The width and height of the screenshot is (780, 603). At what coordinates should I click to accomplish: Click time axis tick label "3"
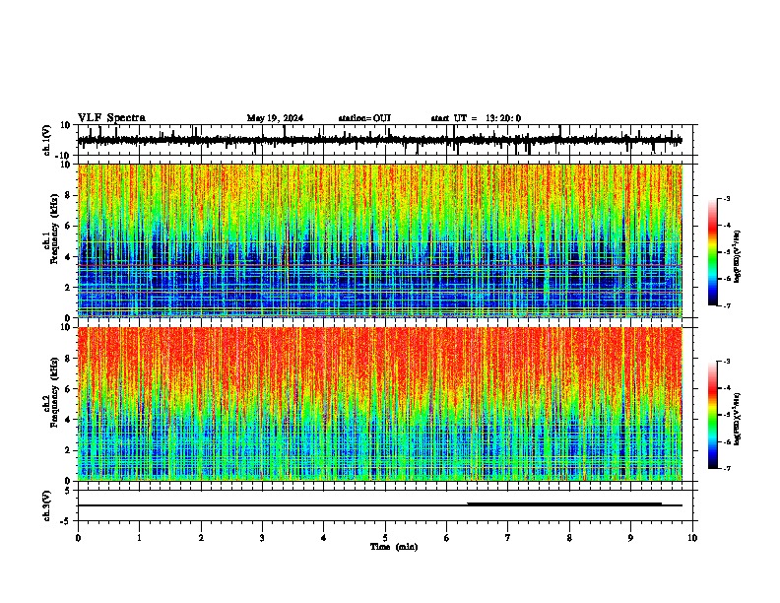262,538
